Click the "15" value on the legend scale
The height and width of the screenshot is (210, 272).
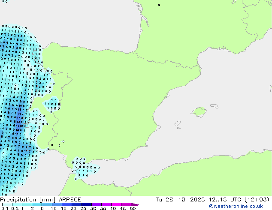coord(63,208)
